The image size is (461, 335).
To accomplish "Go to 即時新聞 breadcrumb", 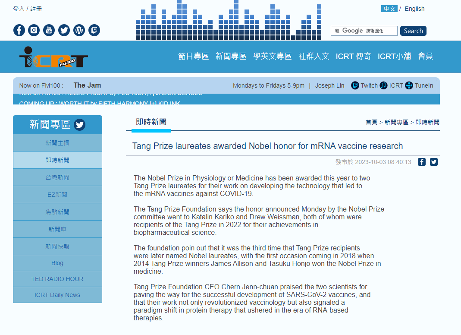I will [x=427, y=122].
